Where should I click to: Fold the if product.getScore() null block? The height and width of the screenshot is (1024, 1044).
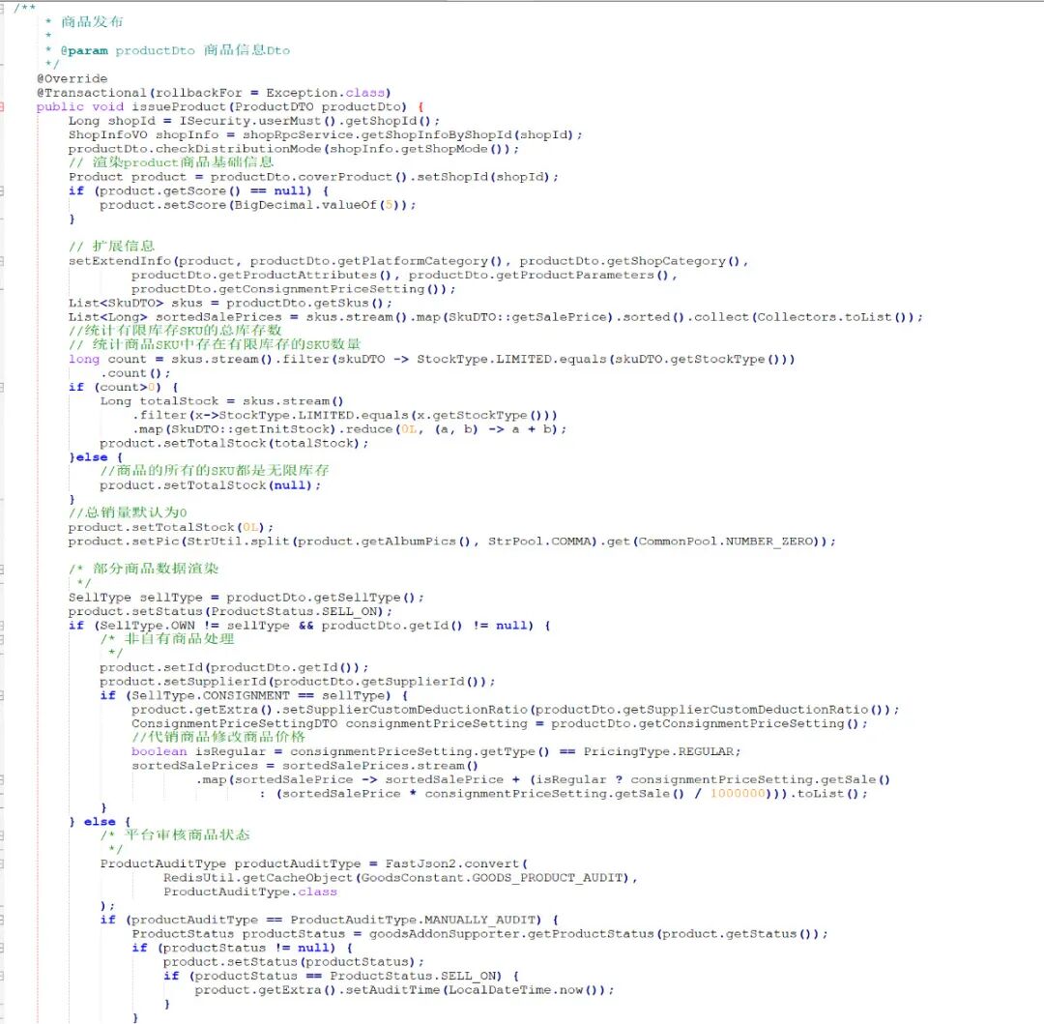click(3, 190)
